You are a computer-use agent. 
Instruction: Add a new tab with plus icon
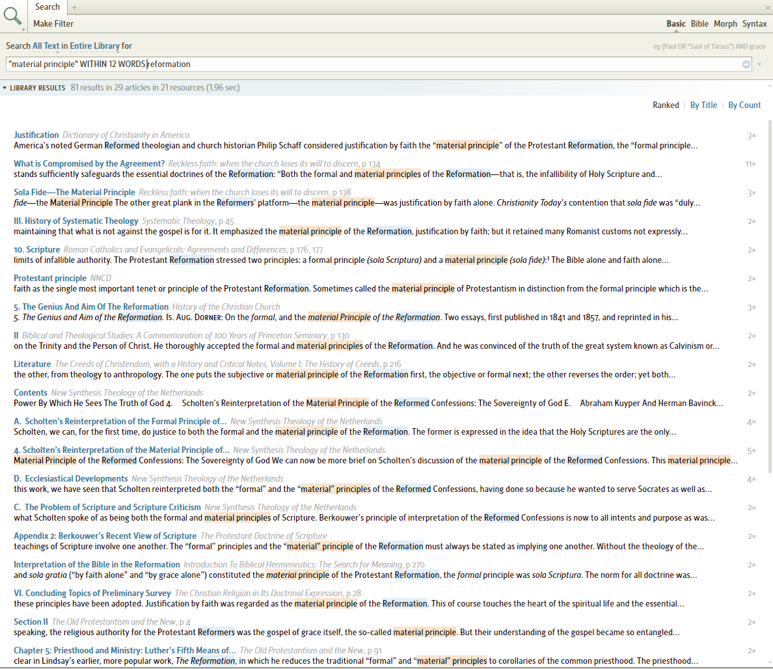74,7
